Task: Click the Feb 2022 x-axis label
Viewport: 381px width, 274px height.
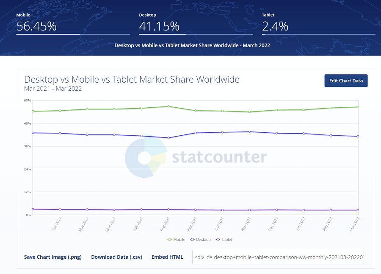Action: point(328,224)
